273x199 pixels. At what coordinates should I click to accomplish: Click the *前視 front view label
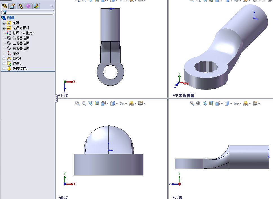coord(63,197)
